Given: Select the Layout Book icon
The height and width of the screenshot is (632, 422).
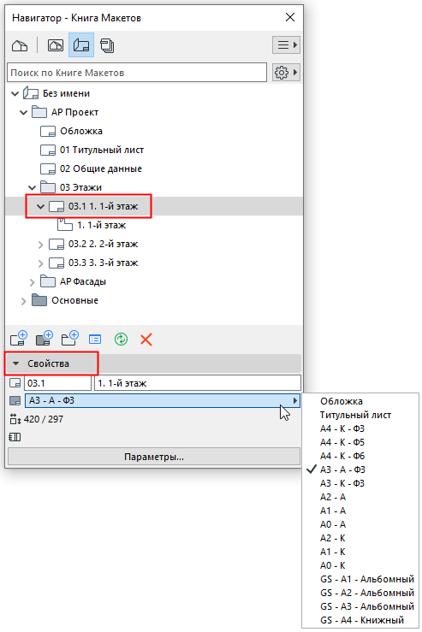Looking at the screenshot, I should [x=81, y=45].
